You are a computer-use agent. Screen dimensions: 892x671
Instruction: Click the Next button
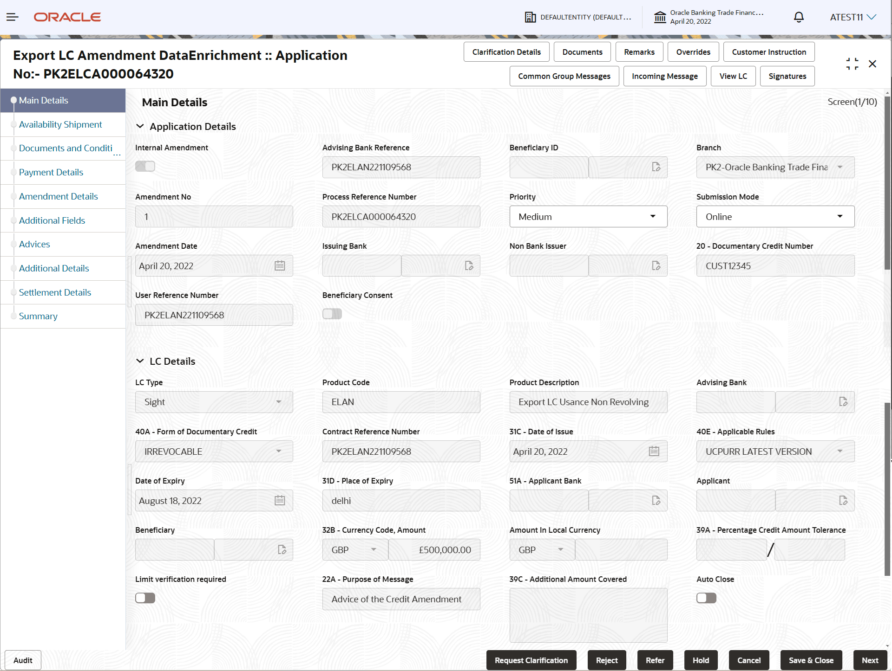click(870, 660)
